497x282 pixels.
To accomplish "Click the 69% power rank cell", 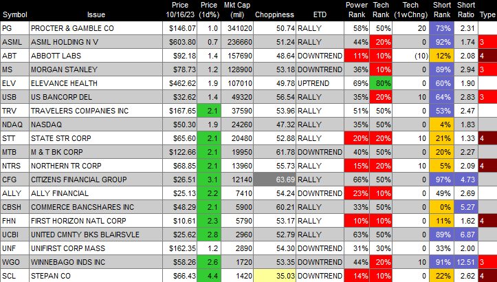I will tap(357, 83).
